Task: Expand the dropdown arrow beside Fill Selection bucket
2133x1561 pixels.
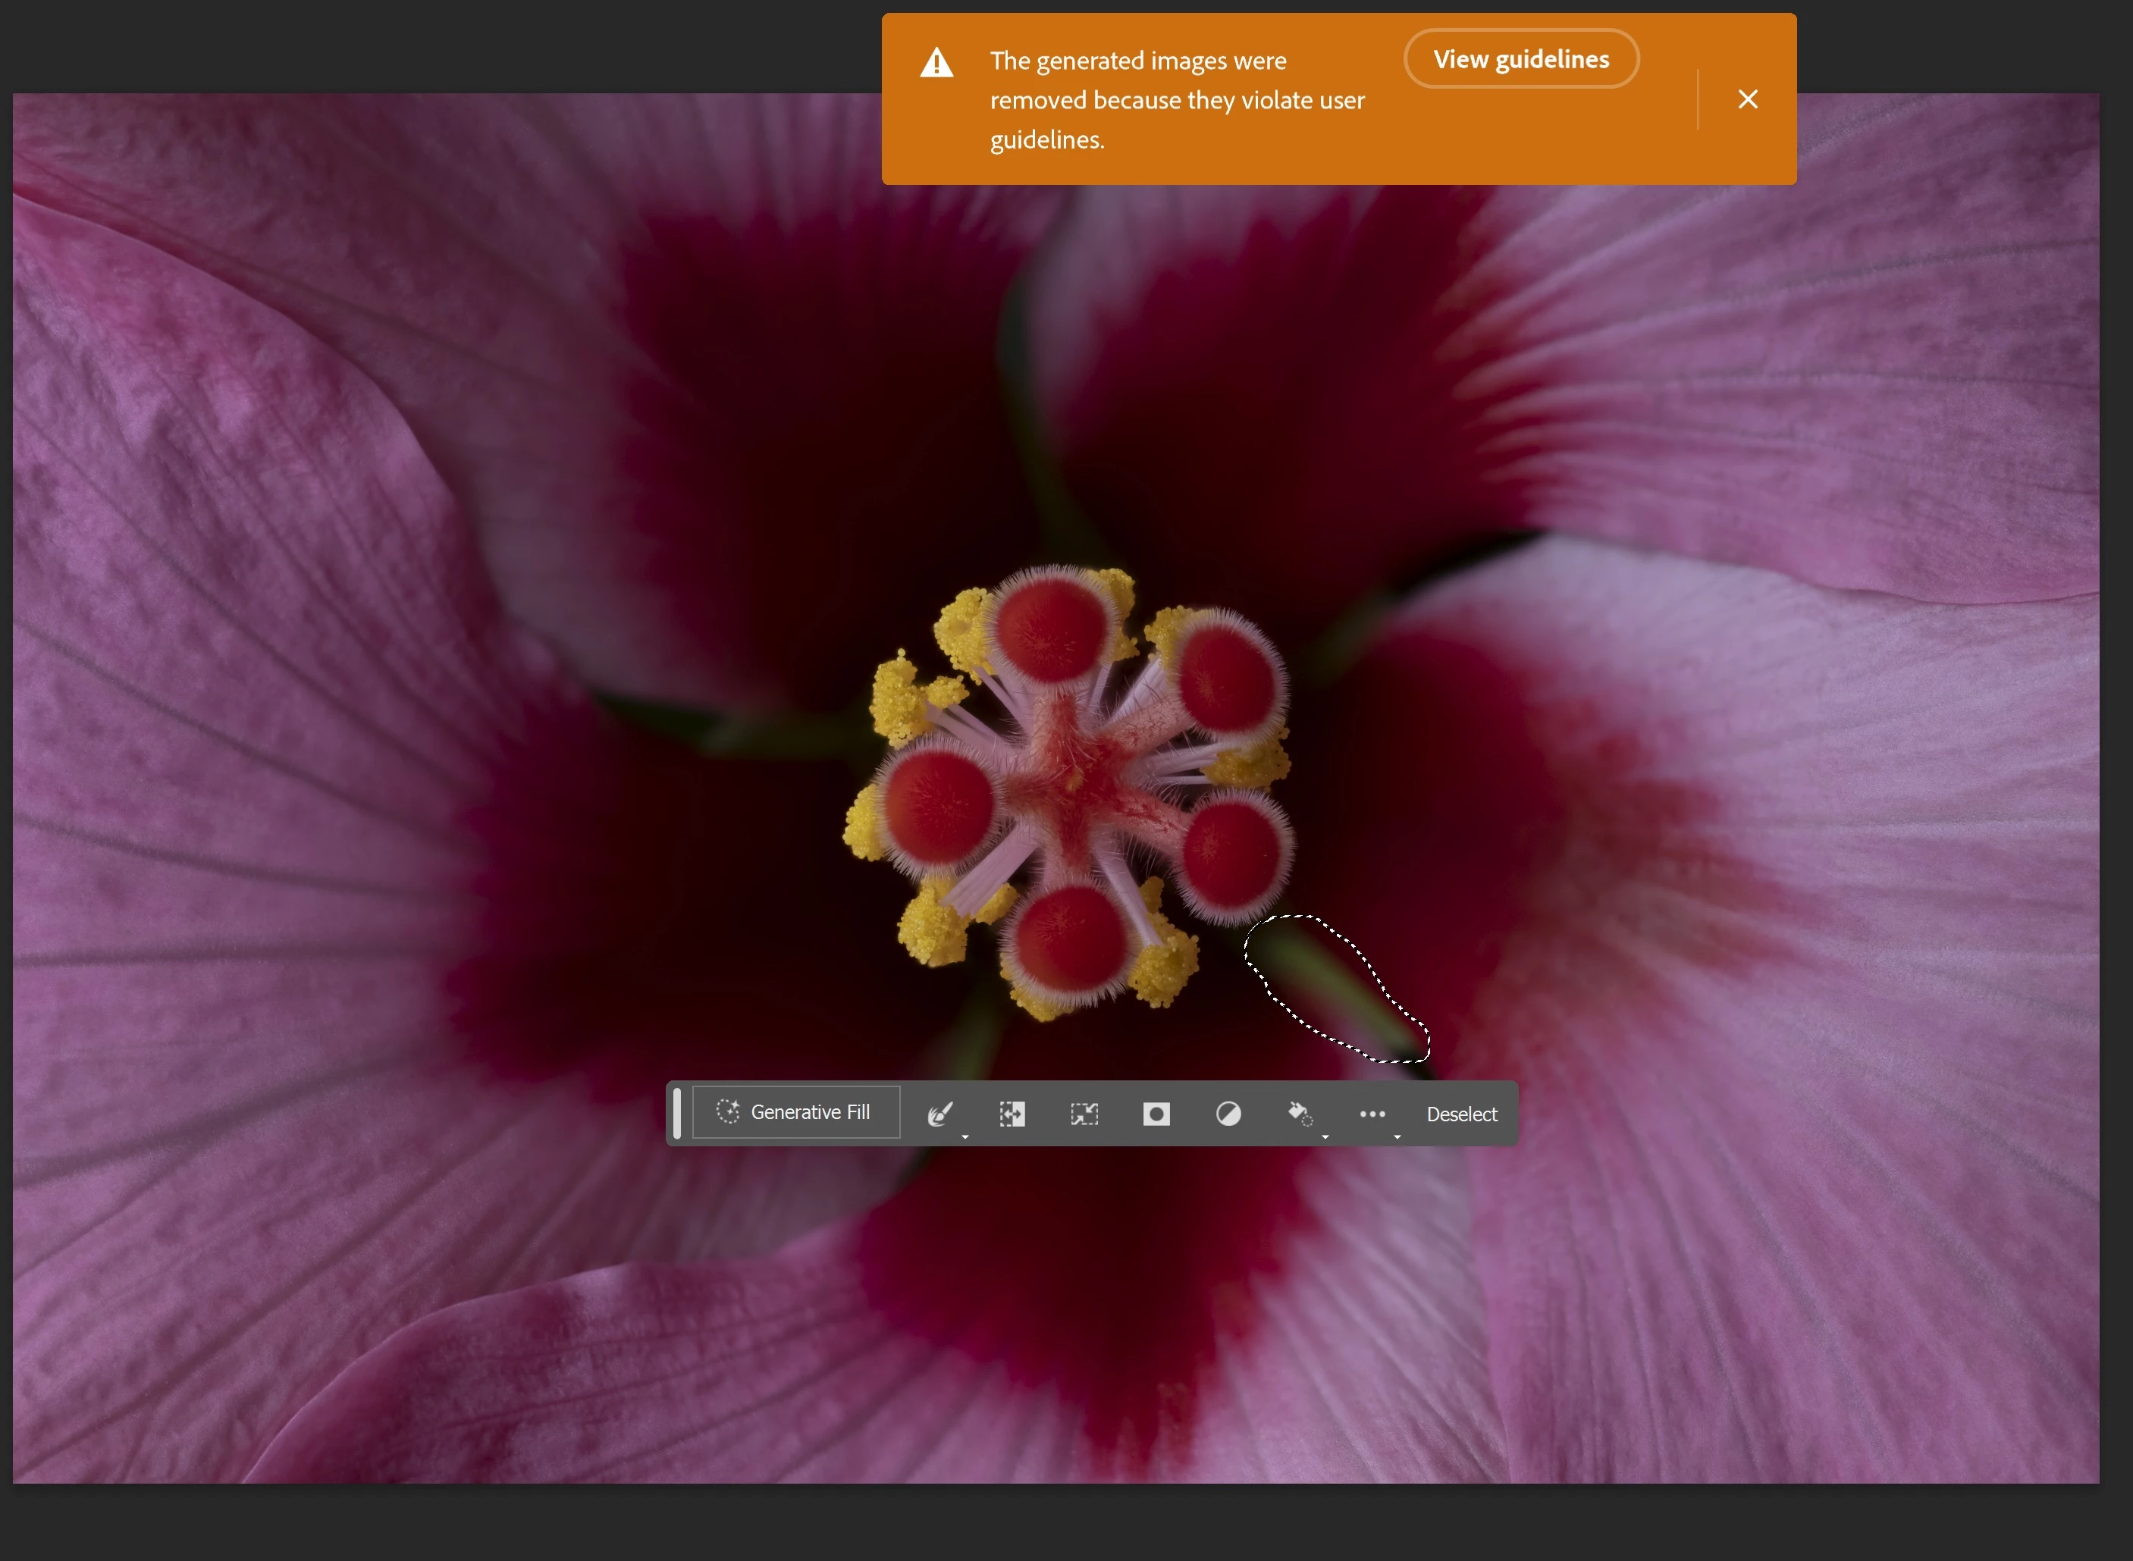Action: coord(1325,1136)
